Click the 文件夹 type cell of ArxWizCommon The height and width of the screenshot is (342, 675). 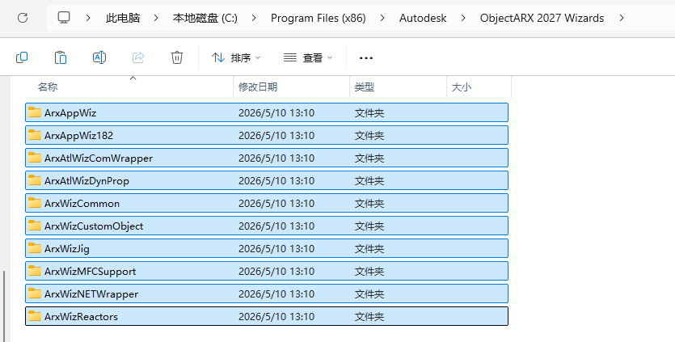point(369,203)
